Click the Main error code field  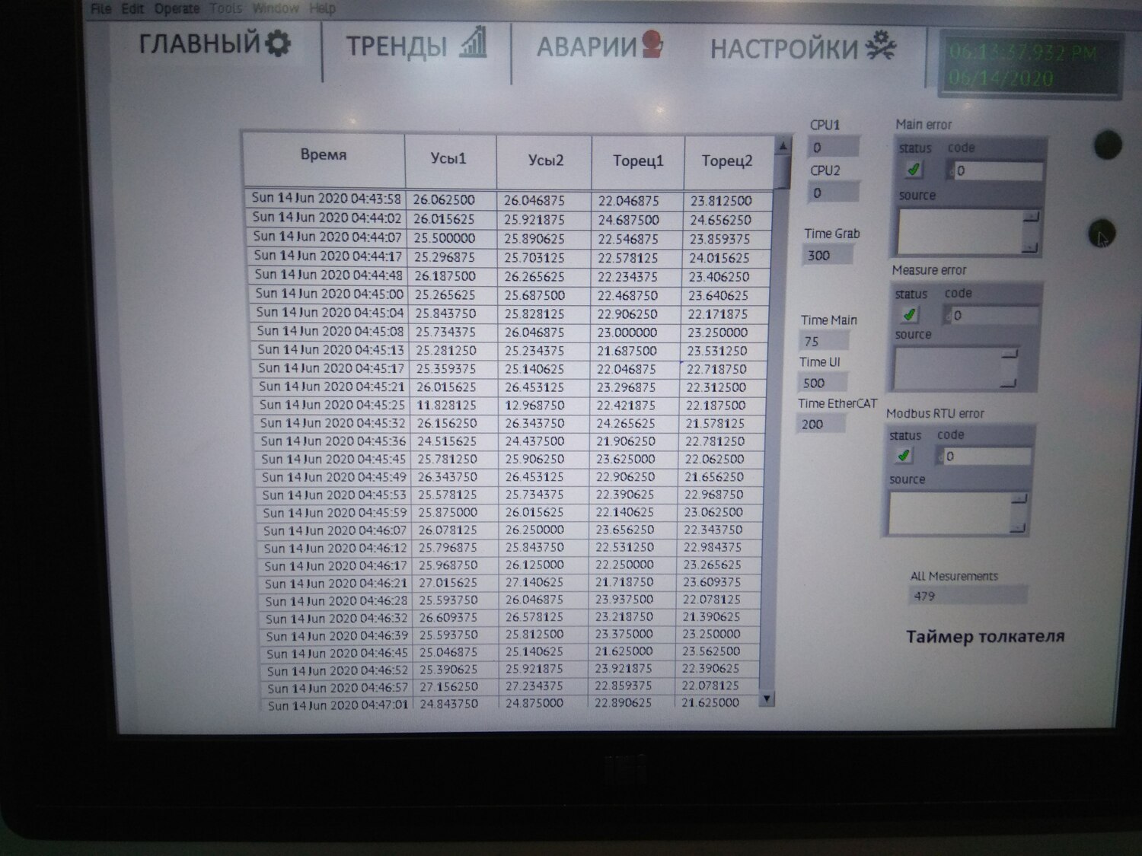(x=997, y=171)
